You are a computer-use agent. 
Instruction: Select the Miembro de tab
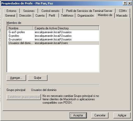point(105,15)
